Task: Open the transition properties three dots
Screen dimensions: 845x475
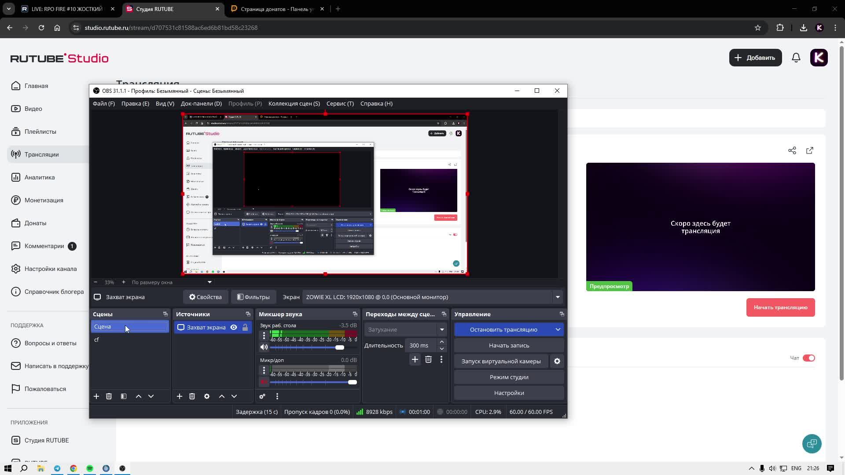Action: (441, 359)
